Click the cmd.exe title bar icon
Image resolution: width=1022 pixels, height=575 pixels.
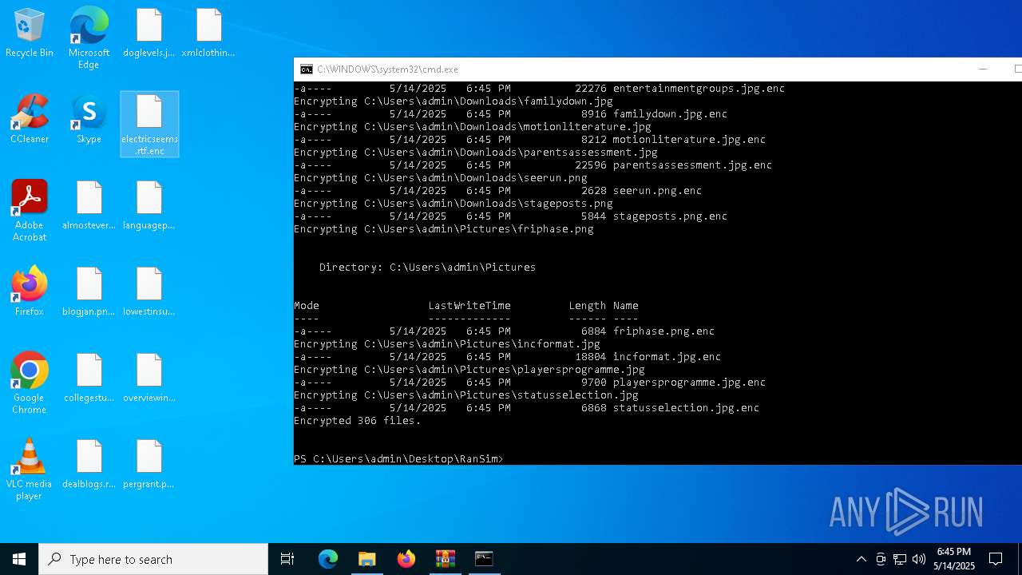[x=306, y=69]
